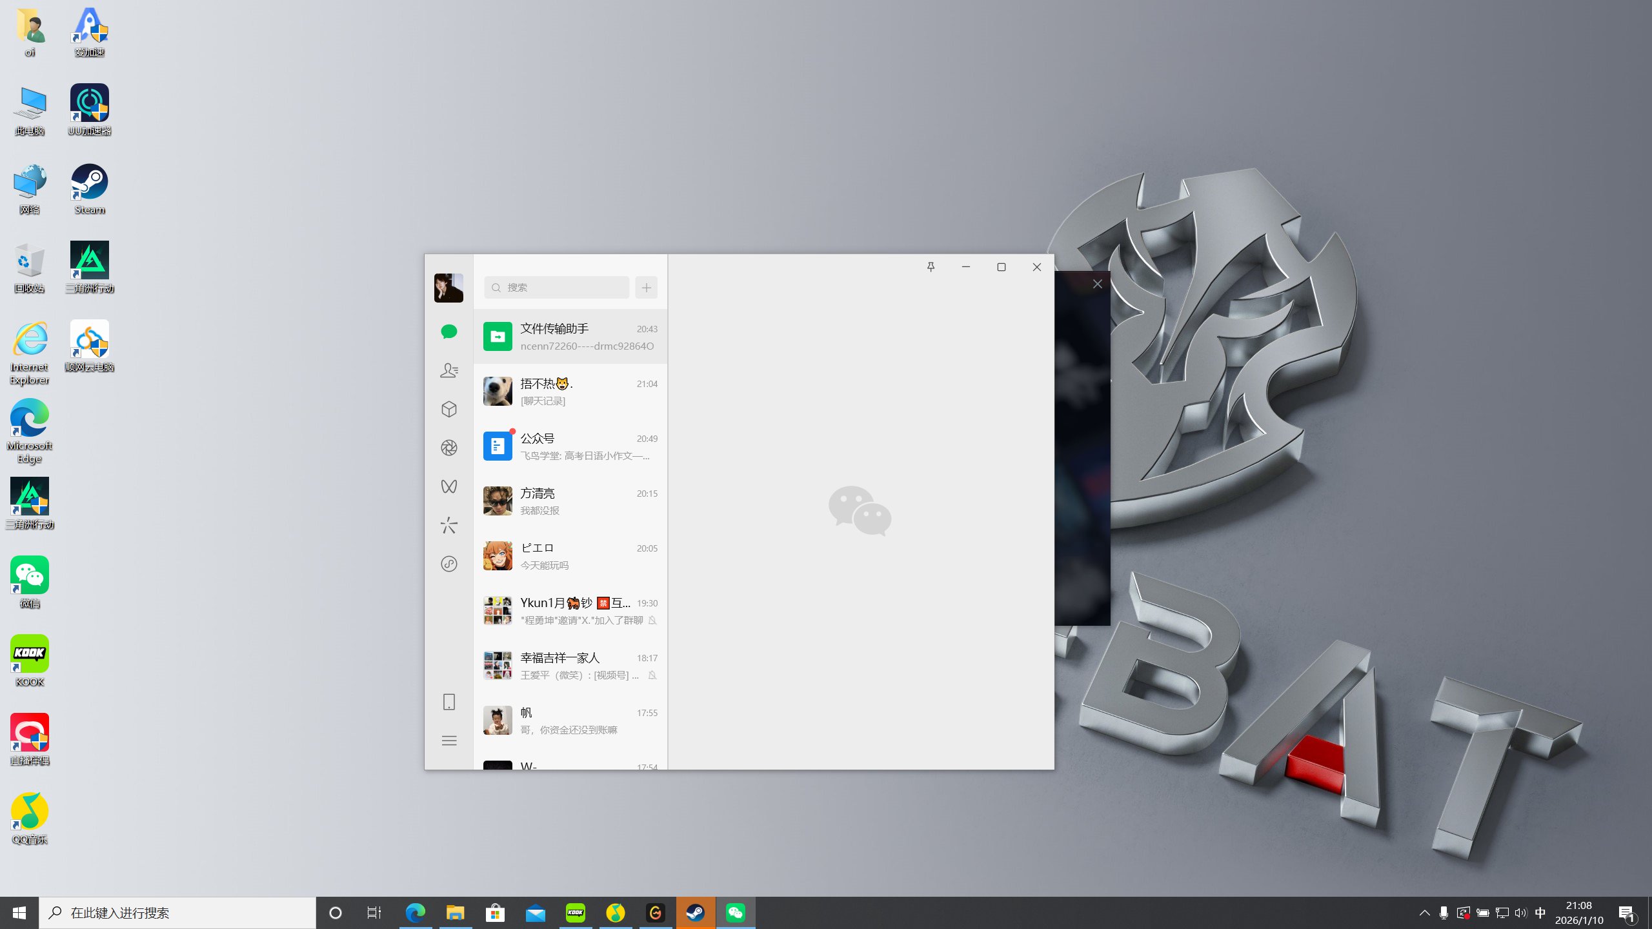Open the Favorites cube icon in the sidebar

pos(449,409)
